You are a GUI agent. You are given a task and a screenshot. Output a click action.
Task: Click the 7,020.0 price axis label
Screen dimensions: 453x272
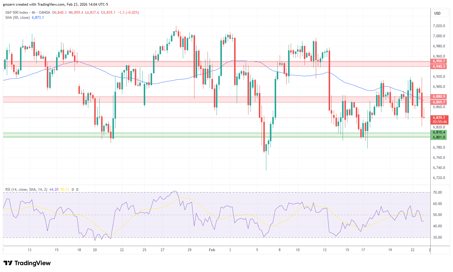click(x=439, y=26)
